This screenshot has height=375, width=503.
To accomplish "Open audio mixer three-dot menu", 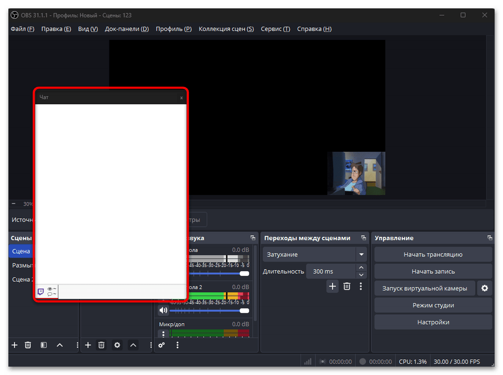I will [x=178, y=345].
